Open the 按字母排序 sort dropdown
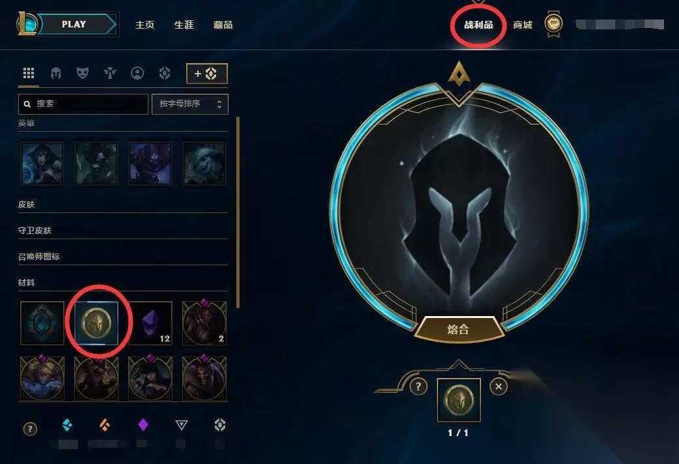Image resolution: width=679 pixels, height=464 pixels. pyautogui.click(x=189, y=104)
